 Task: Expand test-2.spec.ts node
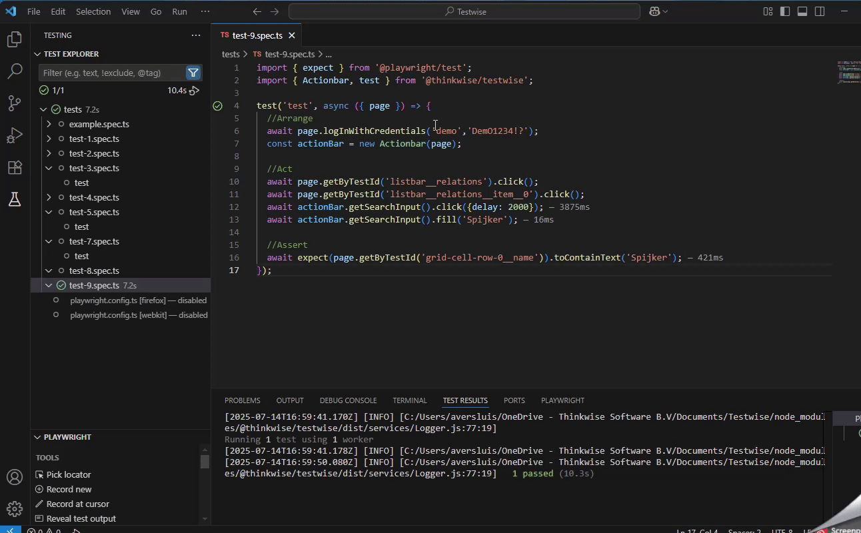[49, 153]
